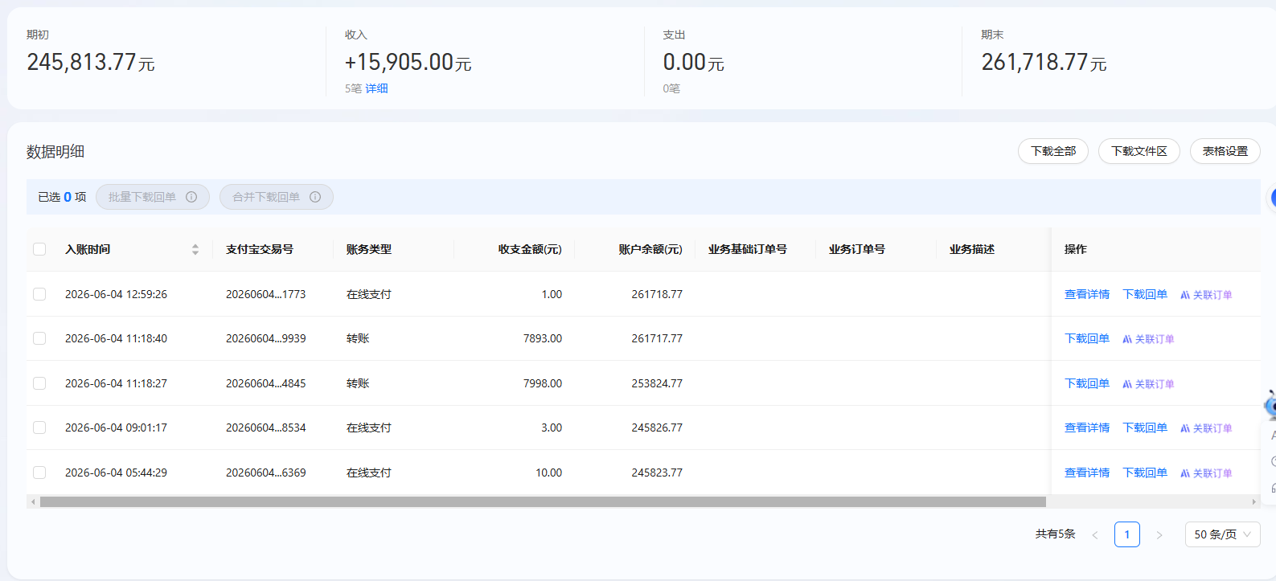
Task: Click 查看详情 in the 05:44:29 row
Action: tap(1087, 473)
